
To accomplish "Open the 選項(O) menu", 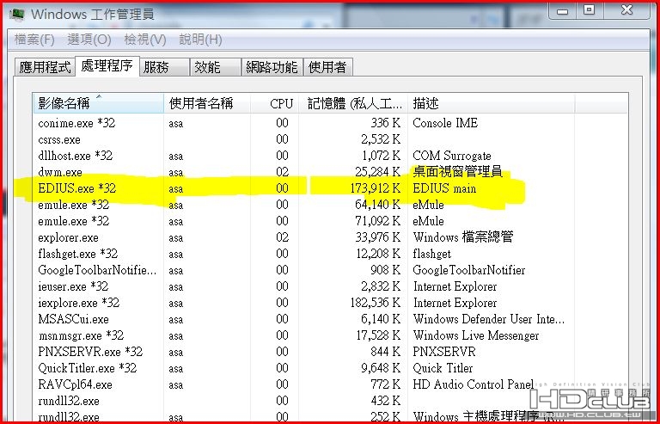I will [89, 40].
